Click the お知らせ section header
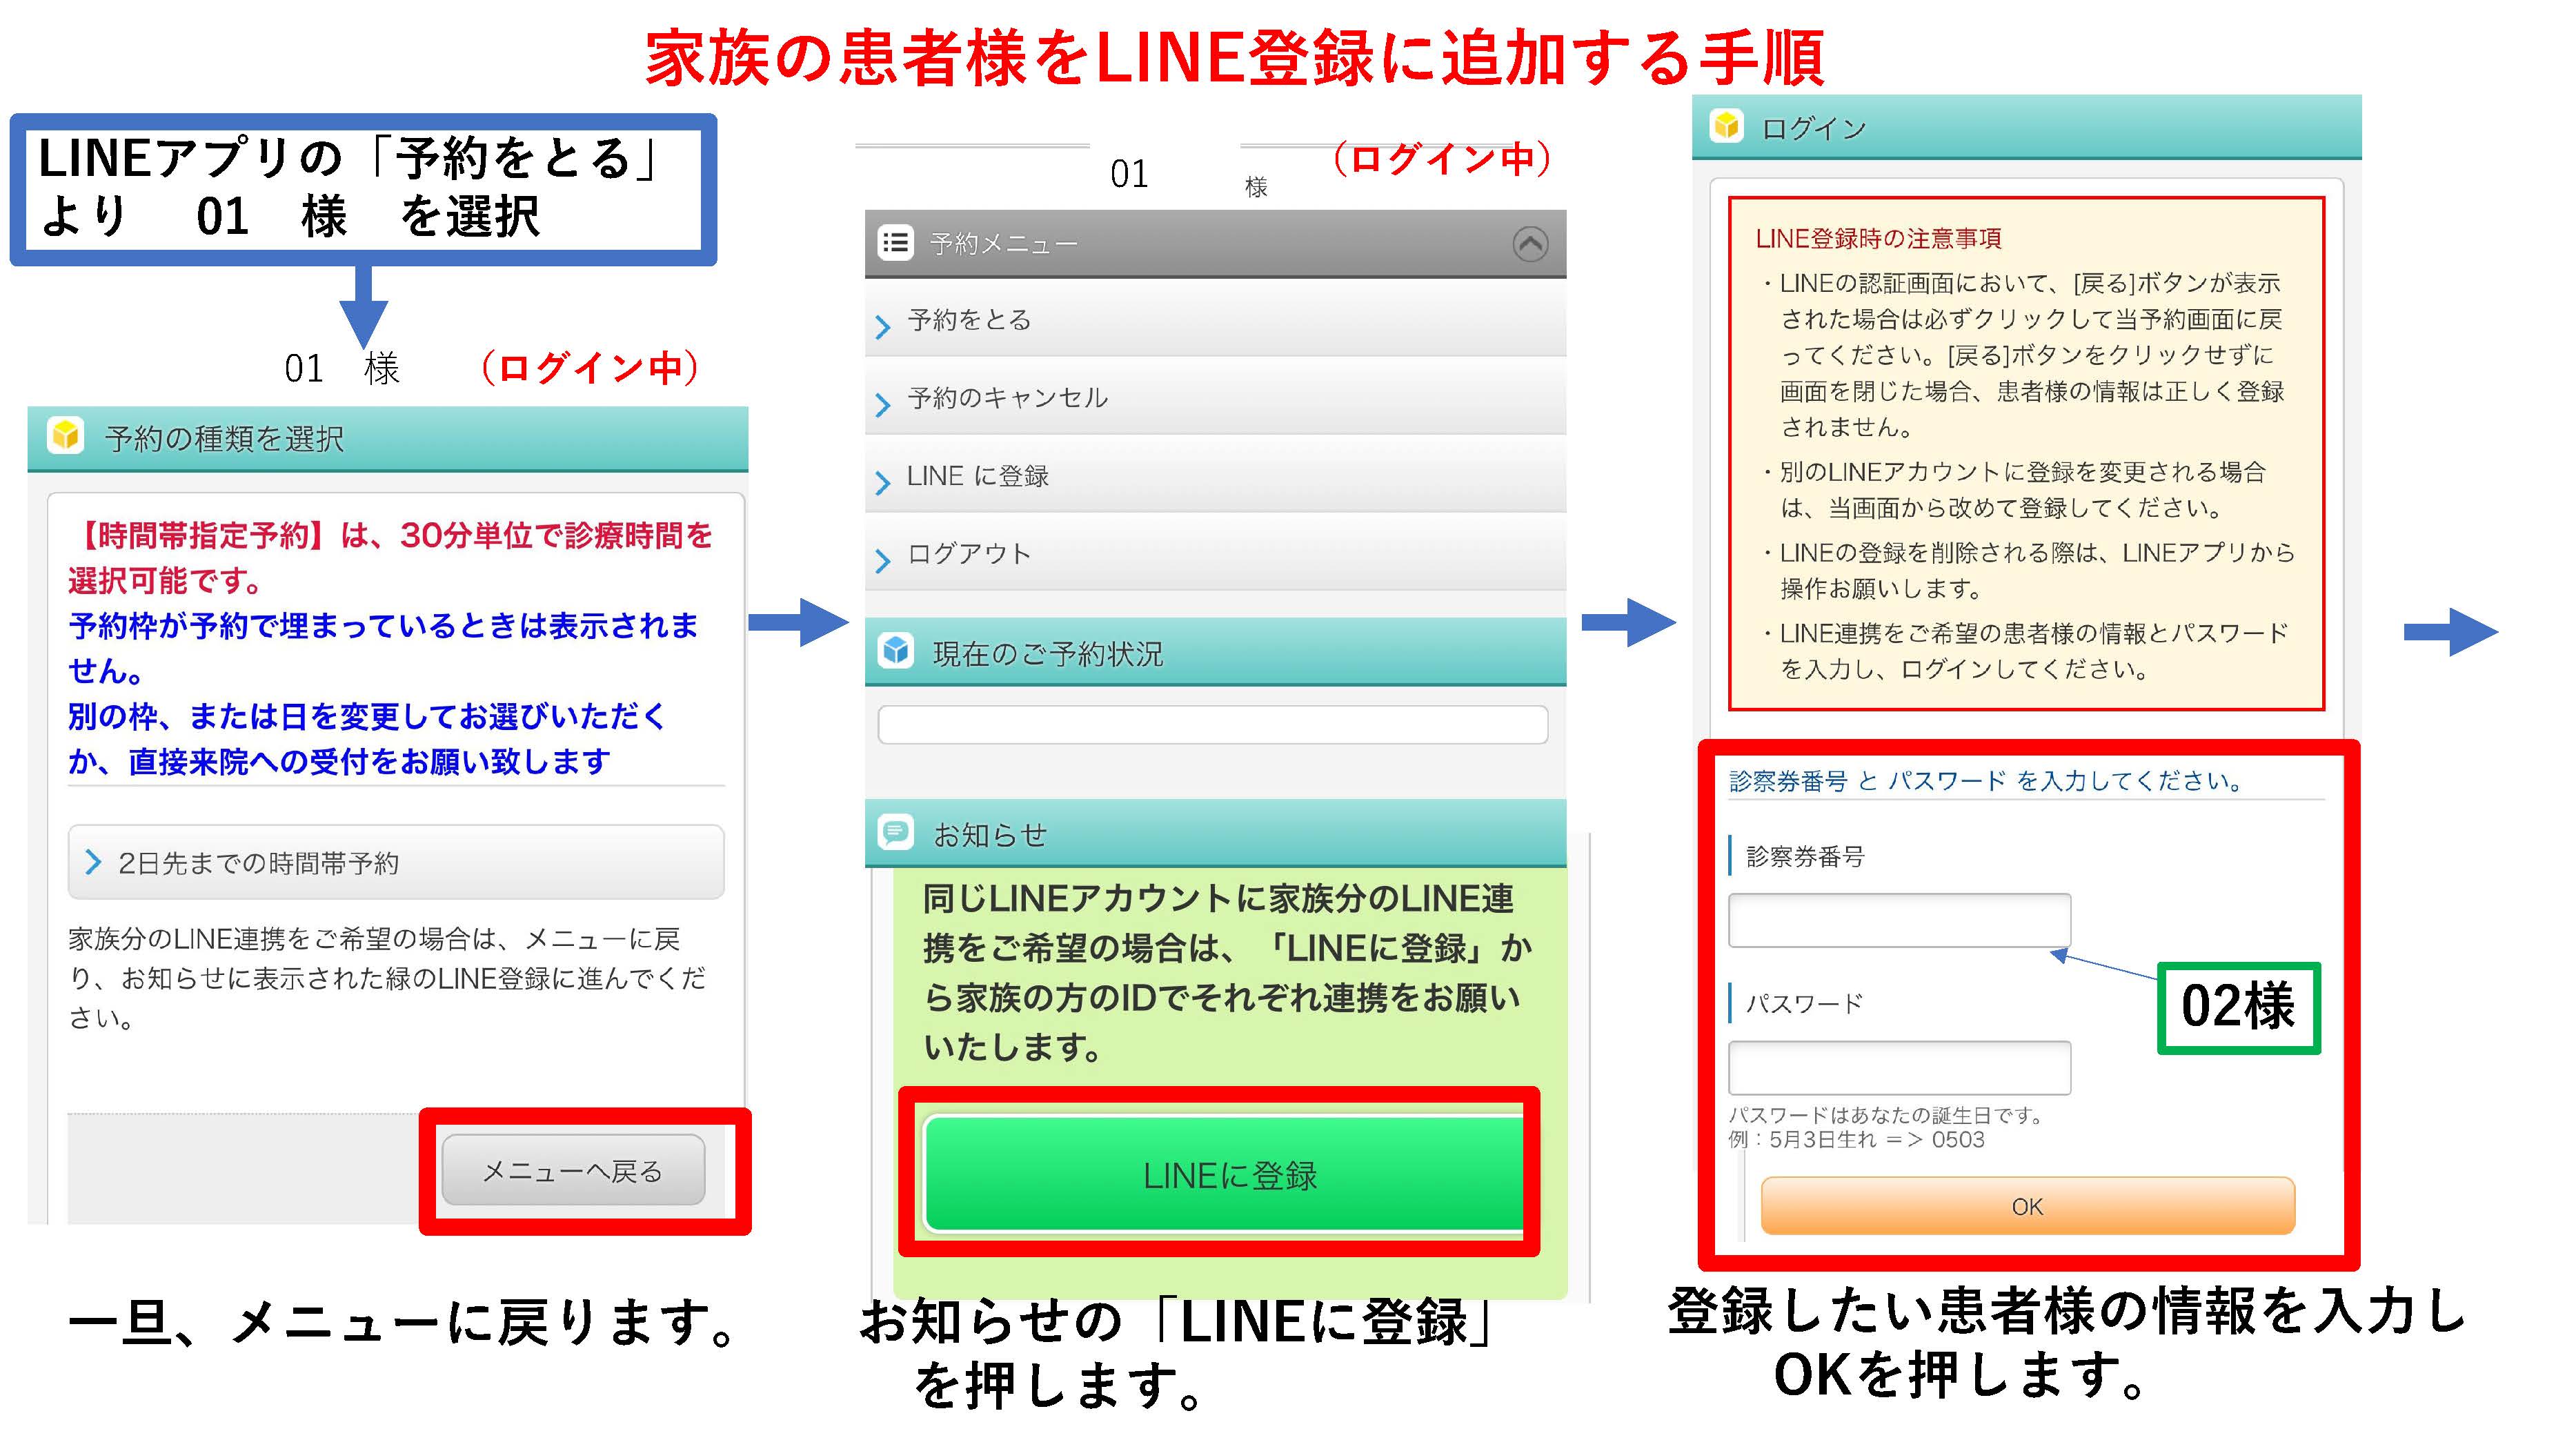The image size is (2576, 1449). (x=1215, y=833)
